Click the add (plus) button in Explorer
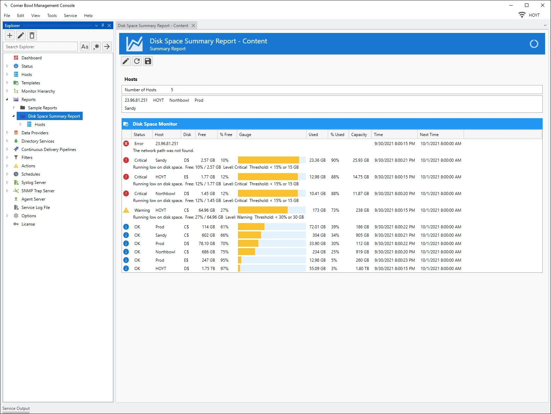This screenshot has height=414, width=551. point(10,35)
